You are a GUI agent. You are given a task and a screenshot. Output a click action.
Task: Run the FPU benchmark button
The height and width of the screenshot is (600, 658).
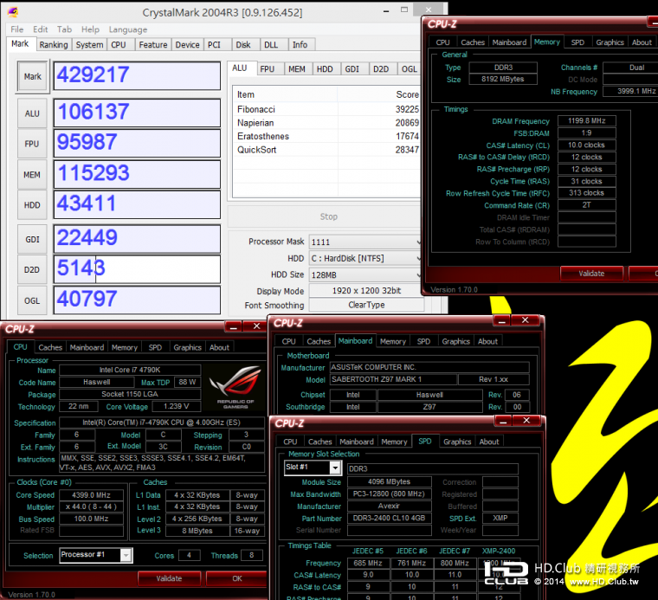[32, 144]
